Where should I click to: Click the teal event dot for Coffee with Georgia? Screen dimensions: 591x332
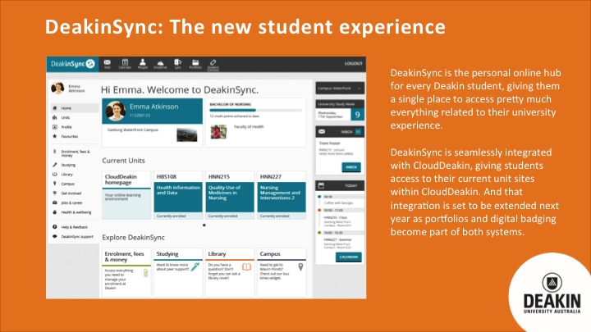click(319, 197)
